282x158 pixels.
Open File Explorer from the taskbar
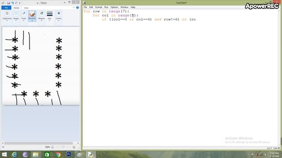point(36,154)
